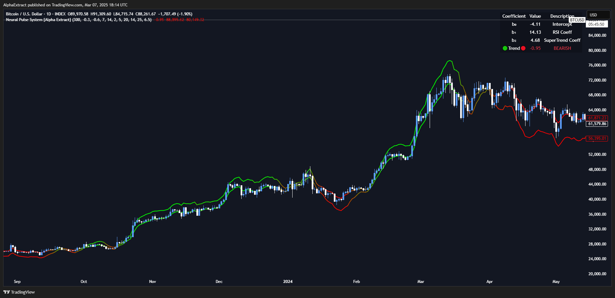Click the white 61,579.86 price label
The width and height of the screenshot is (615, 298).
597,124
